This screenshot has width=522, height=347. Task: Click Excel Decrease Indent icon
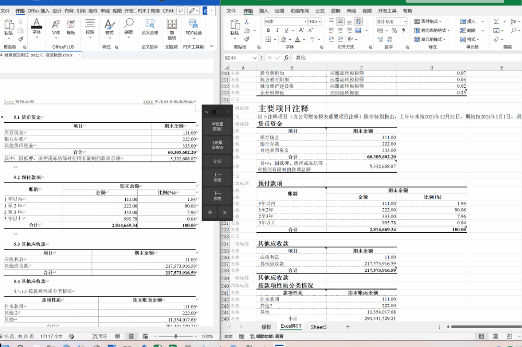click(331, 39)
